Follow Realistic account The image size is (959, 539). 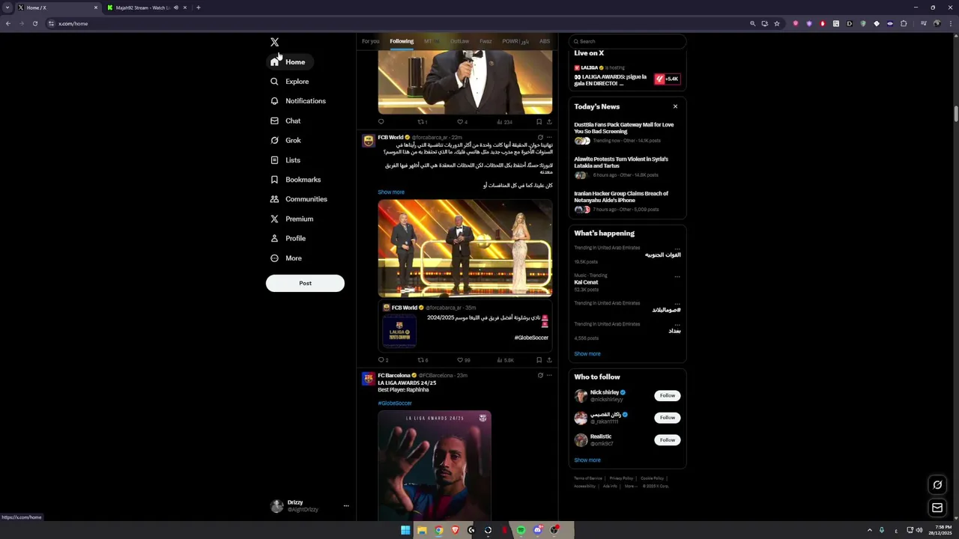tap(668, 440)
